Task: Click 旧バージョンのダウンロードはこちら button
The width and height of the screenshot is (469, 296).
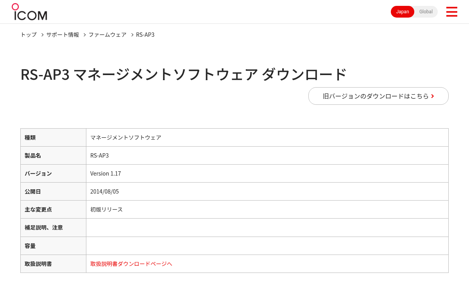Action: pyautogui.click(x=378, y=96)
